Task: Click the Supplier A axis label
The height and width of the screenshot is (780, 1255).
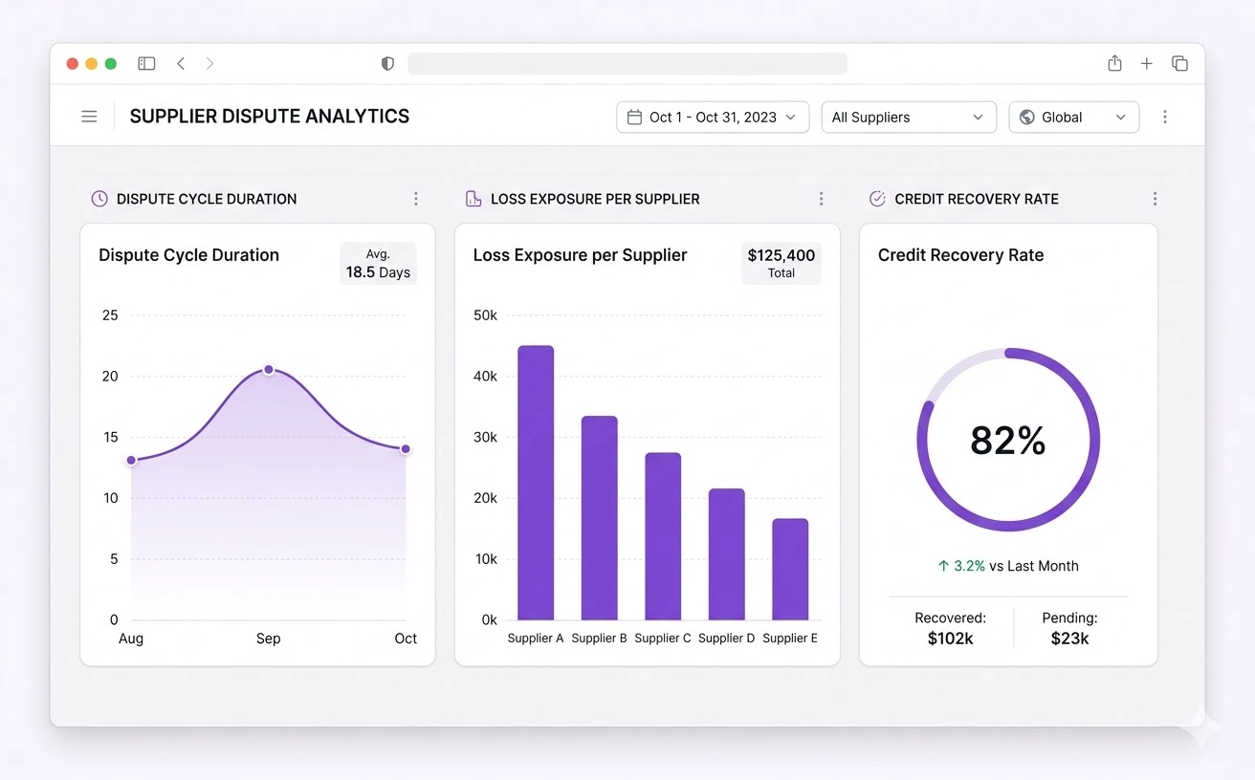Action: pos(536,639)
